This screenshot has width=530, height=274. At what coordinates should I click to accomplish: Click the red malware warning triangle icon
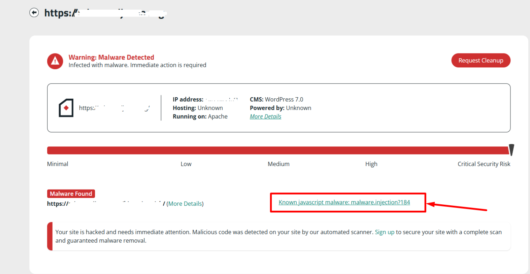click(x=55, y=61)
